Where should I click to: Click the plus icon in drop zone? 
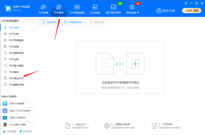(x=135, y=64)
